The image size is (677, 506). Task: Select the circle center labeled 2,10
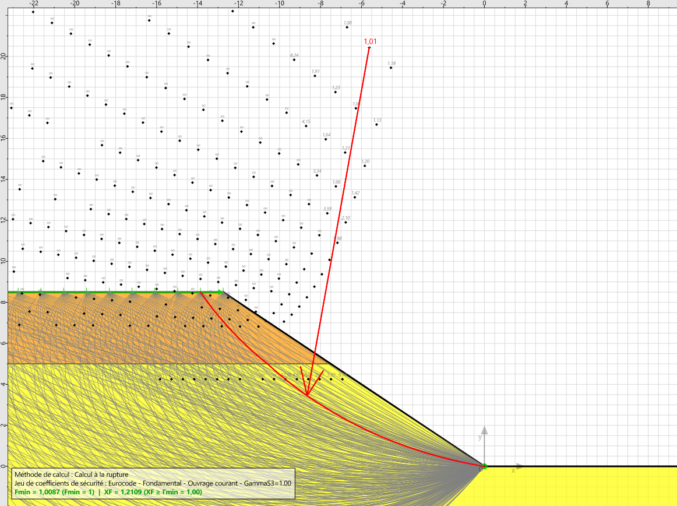(345, 222)
